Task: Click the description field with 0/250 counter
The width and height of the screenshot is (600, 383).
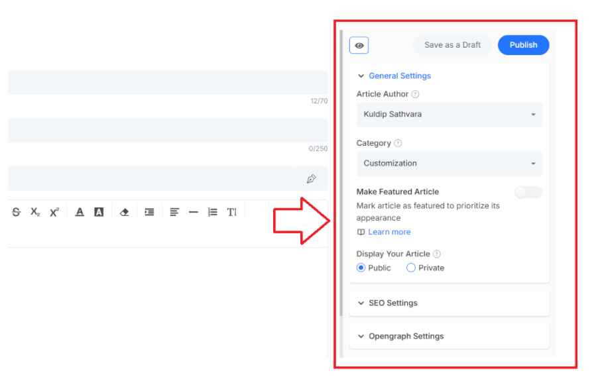Action: tap(168, 131)
